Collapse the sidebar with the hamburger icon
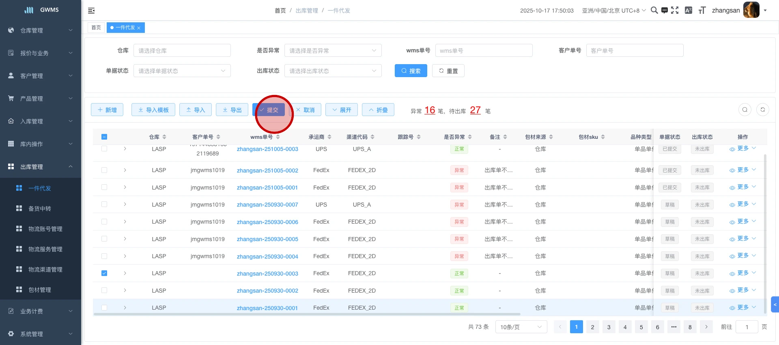This screenshot has width=779, height=345. coord(91,11)
